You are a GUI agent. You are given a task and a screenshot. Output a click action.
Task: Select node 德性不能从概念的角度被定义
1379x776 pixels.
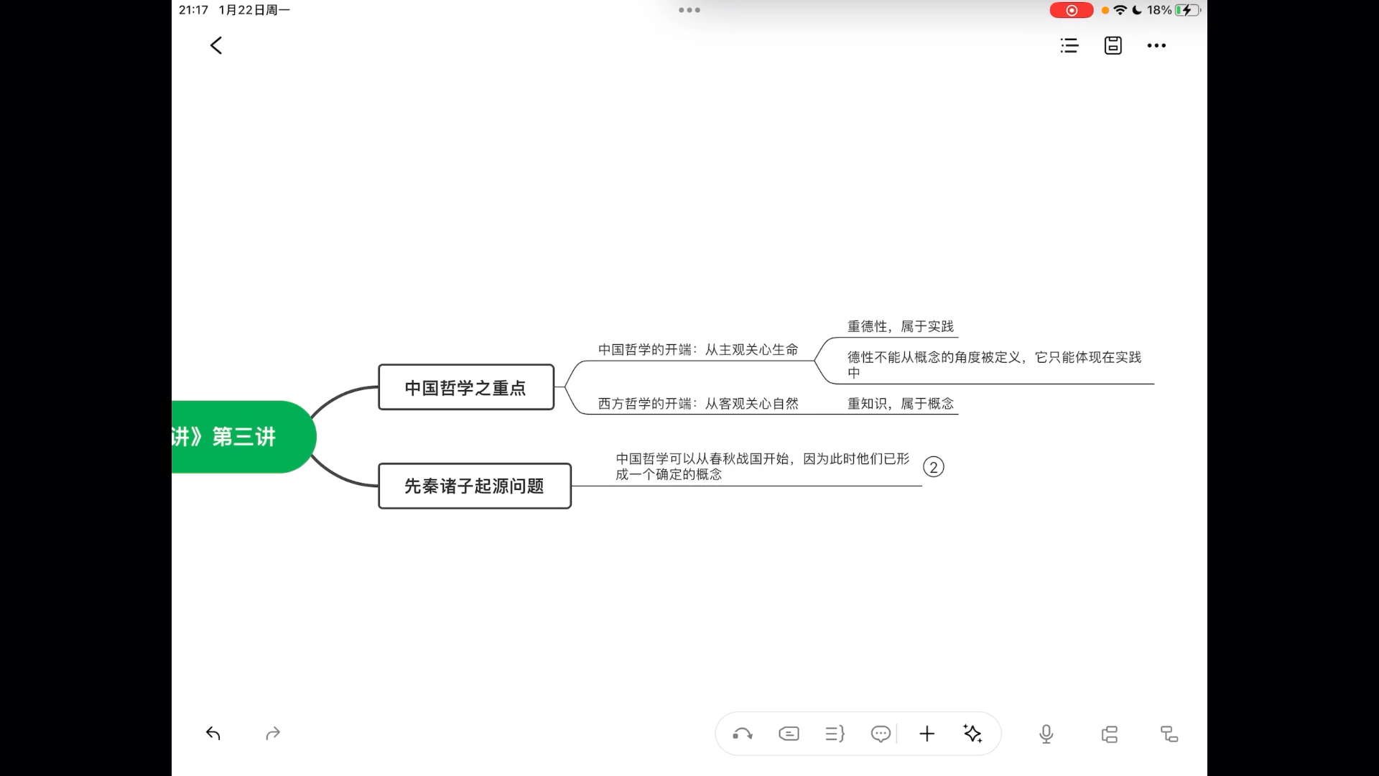tap(994, 364)
